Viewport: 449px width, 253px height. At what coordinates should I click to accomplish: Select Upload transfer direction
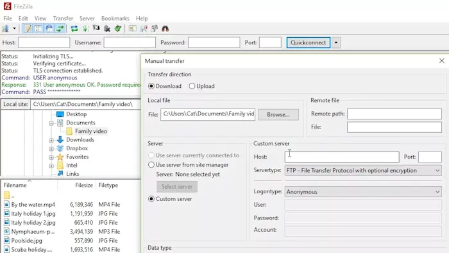pyautogui.click(x=201, y=86)
